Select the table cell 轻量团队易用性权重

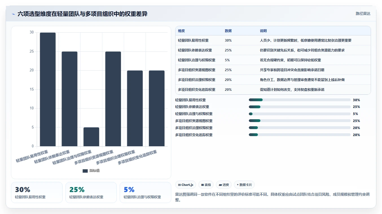click(x=193, y=40)
